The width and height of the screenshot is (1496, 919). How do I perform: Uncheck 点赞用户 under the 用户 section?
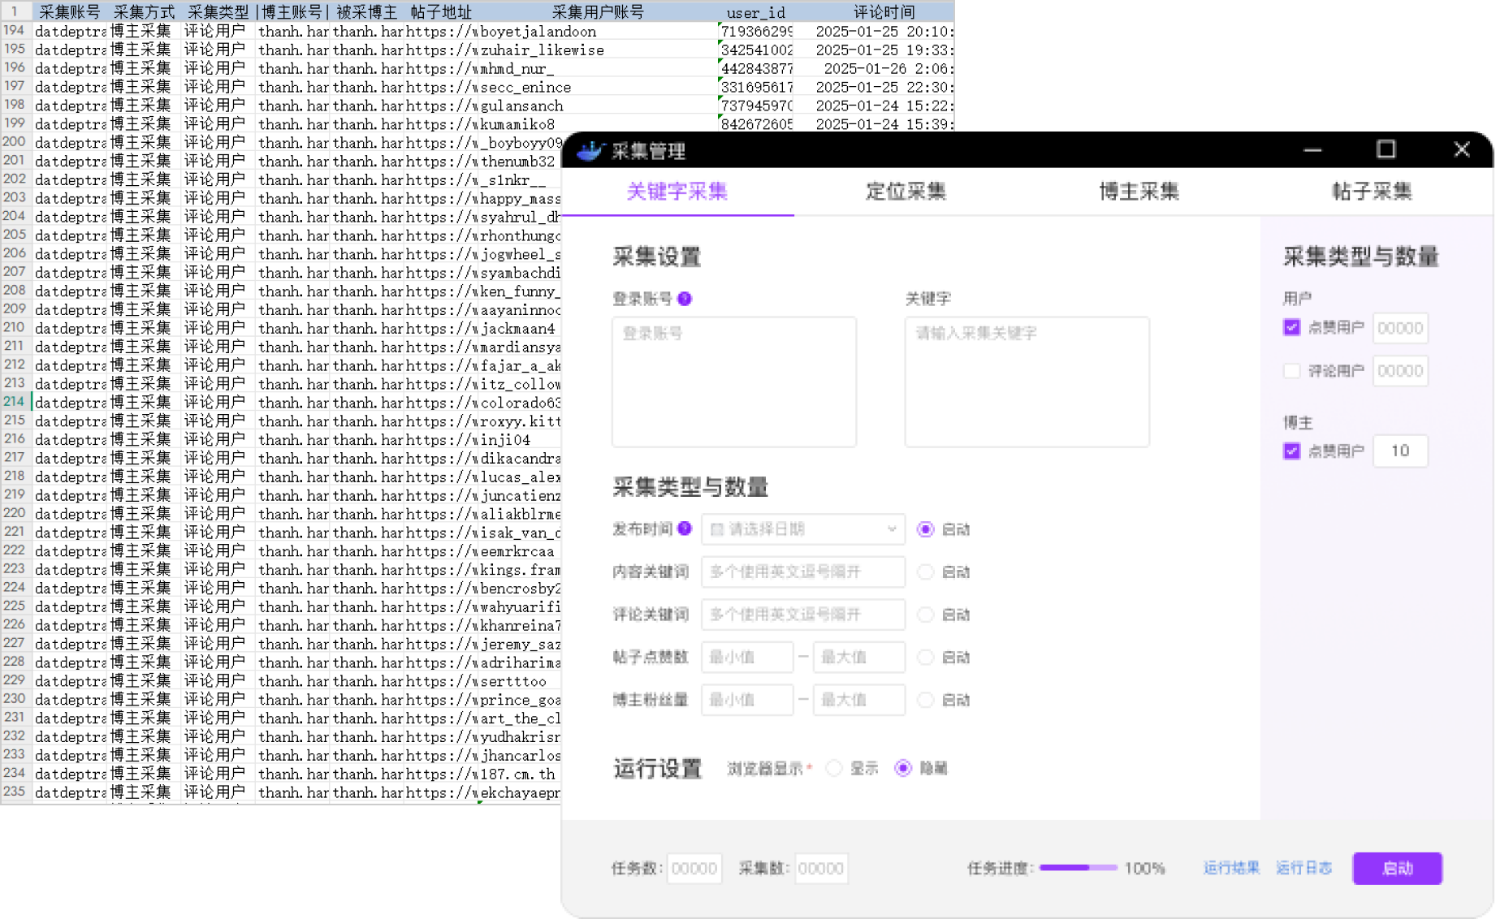(1291, 327)
